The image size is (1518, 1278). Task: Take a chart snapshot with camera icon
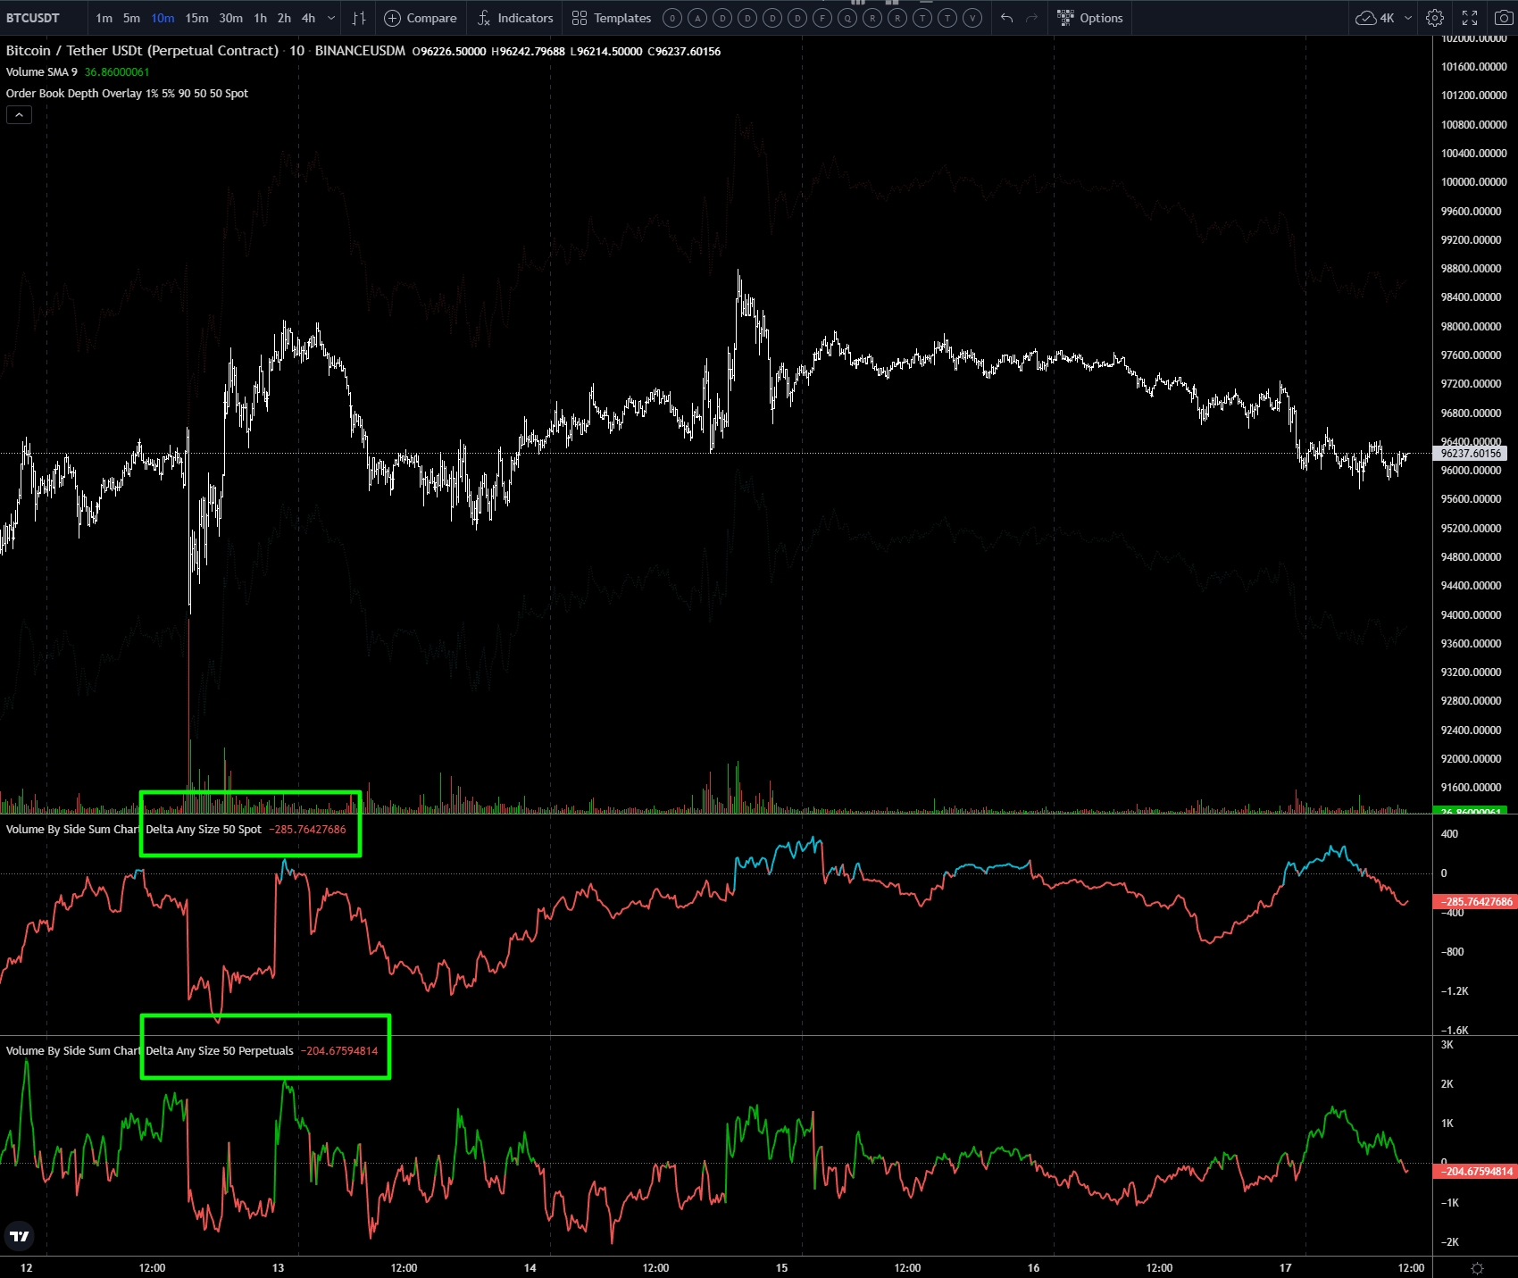click(x=1504, y=18)
